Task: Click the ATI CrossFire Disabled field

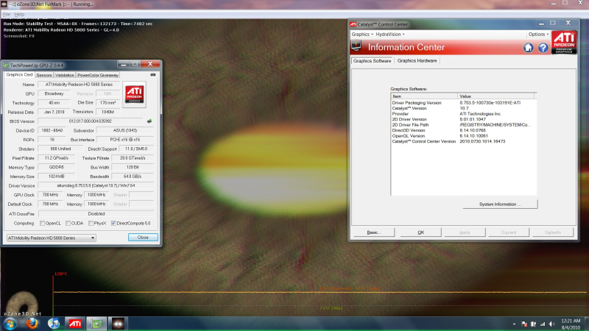Action: [96, 214]
